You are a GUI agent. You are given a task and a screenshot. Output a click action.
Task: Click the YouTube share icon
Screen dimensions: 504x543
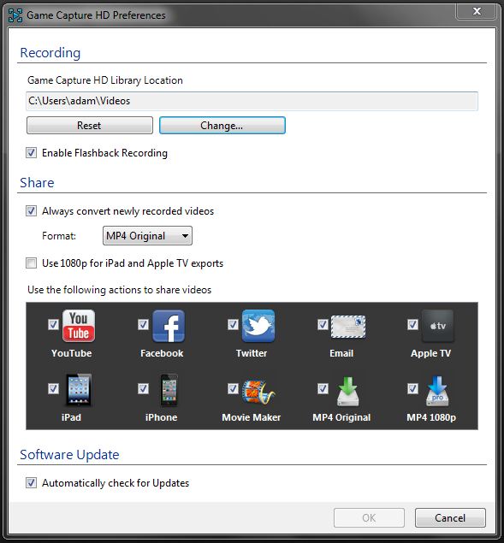(x=79, y=326)
